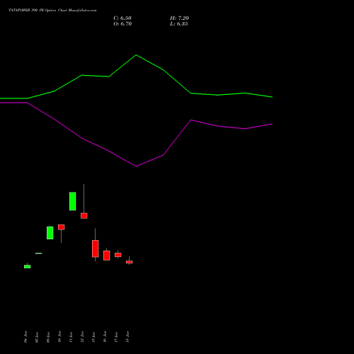Click the flat candle above 05 Jun
Screen dimensions: 354x354
pos(39,253)
